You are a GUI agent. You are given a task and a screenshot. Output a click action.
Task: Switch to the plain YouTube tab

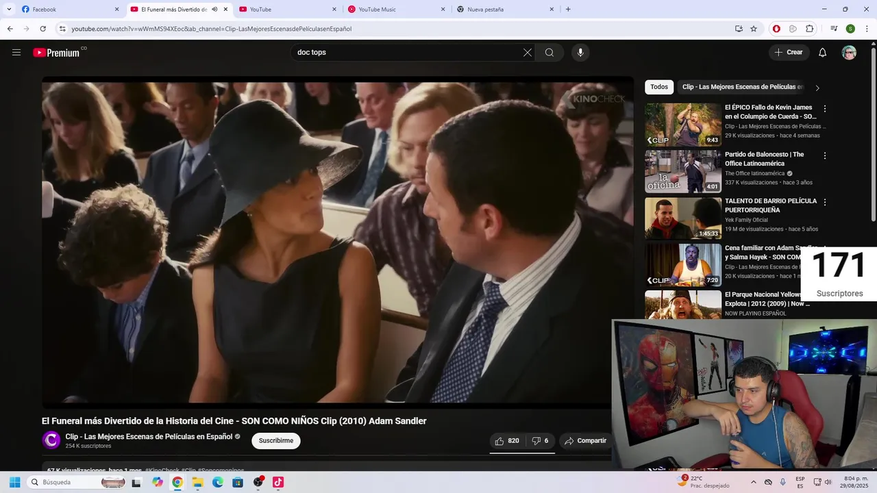(x=287, y=10)
